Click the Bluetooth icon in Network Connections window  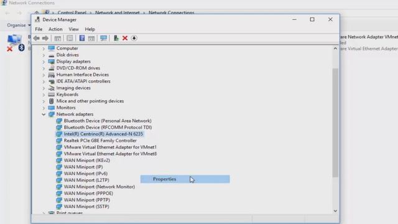tap(21, 47)
